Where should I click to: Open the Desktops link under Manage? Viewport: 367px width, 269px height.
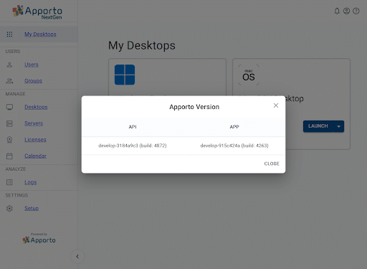[36, 107]
